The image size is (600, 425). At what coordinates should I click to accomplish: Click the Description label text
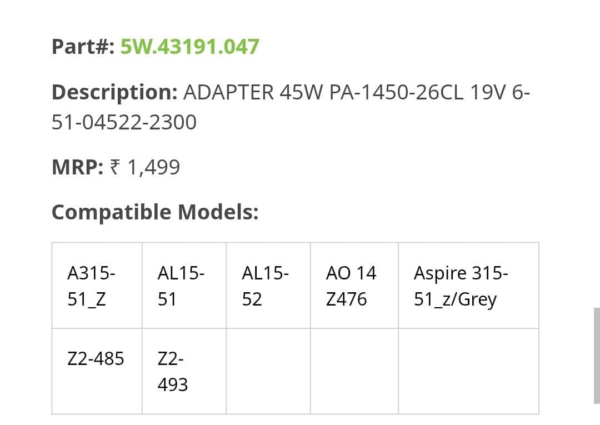114,93
